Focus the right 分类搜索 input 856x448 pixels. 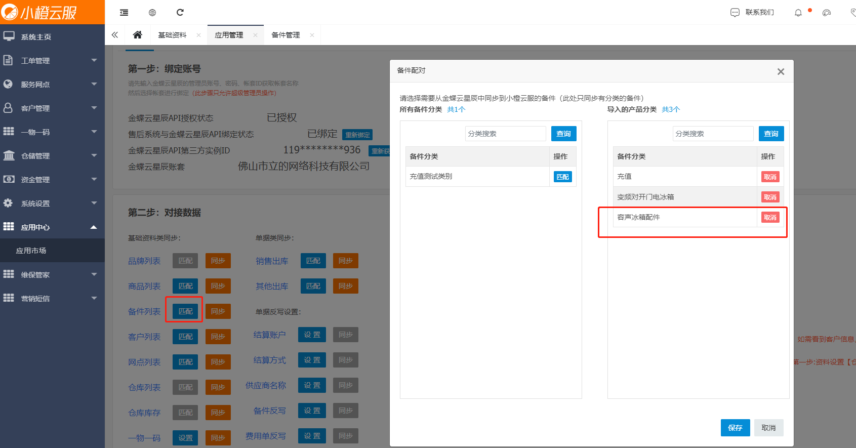(713, 134)
